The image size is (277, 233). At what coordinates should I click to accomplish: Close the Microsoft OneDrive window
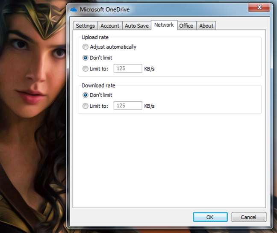tap(259, 7)
